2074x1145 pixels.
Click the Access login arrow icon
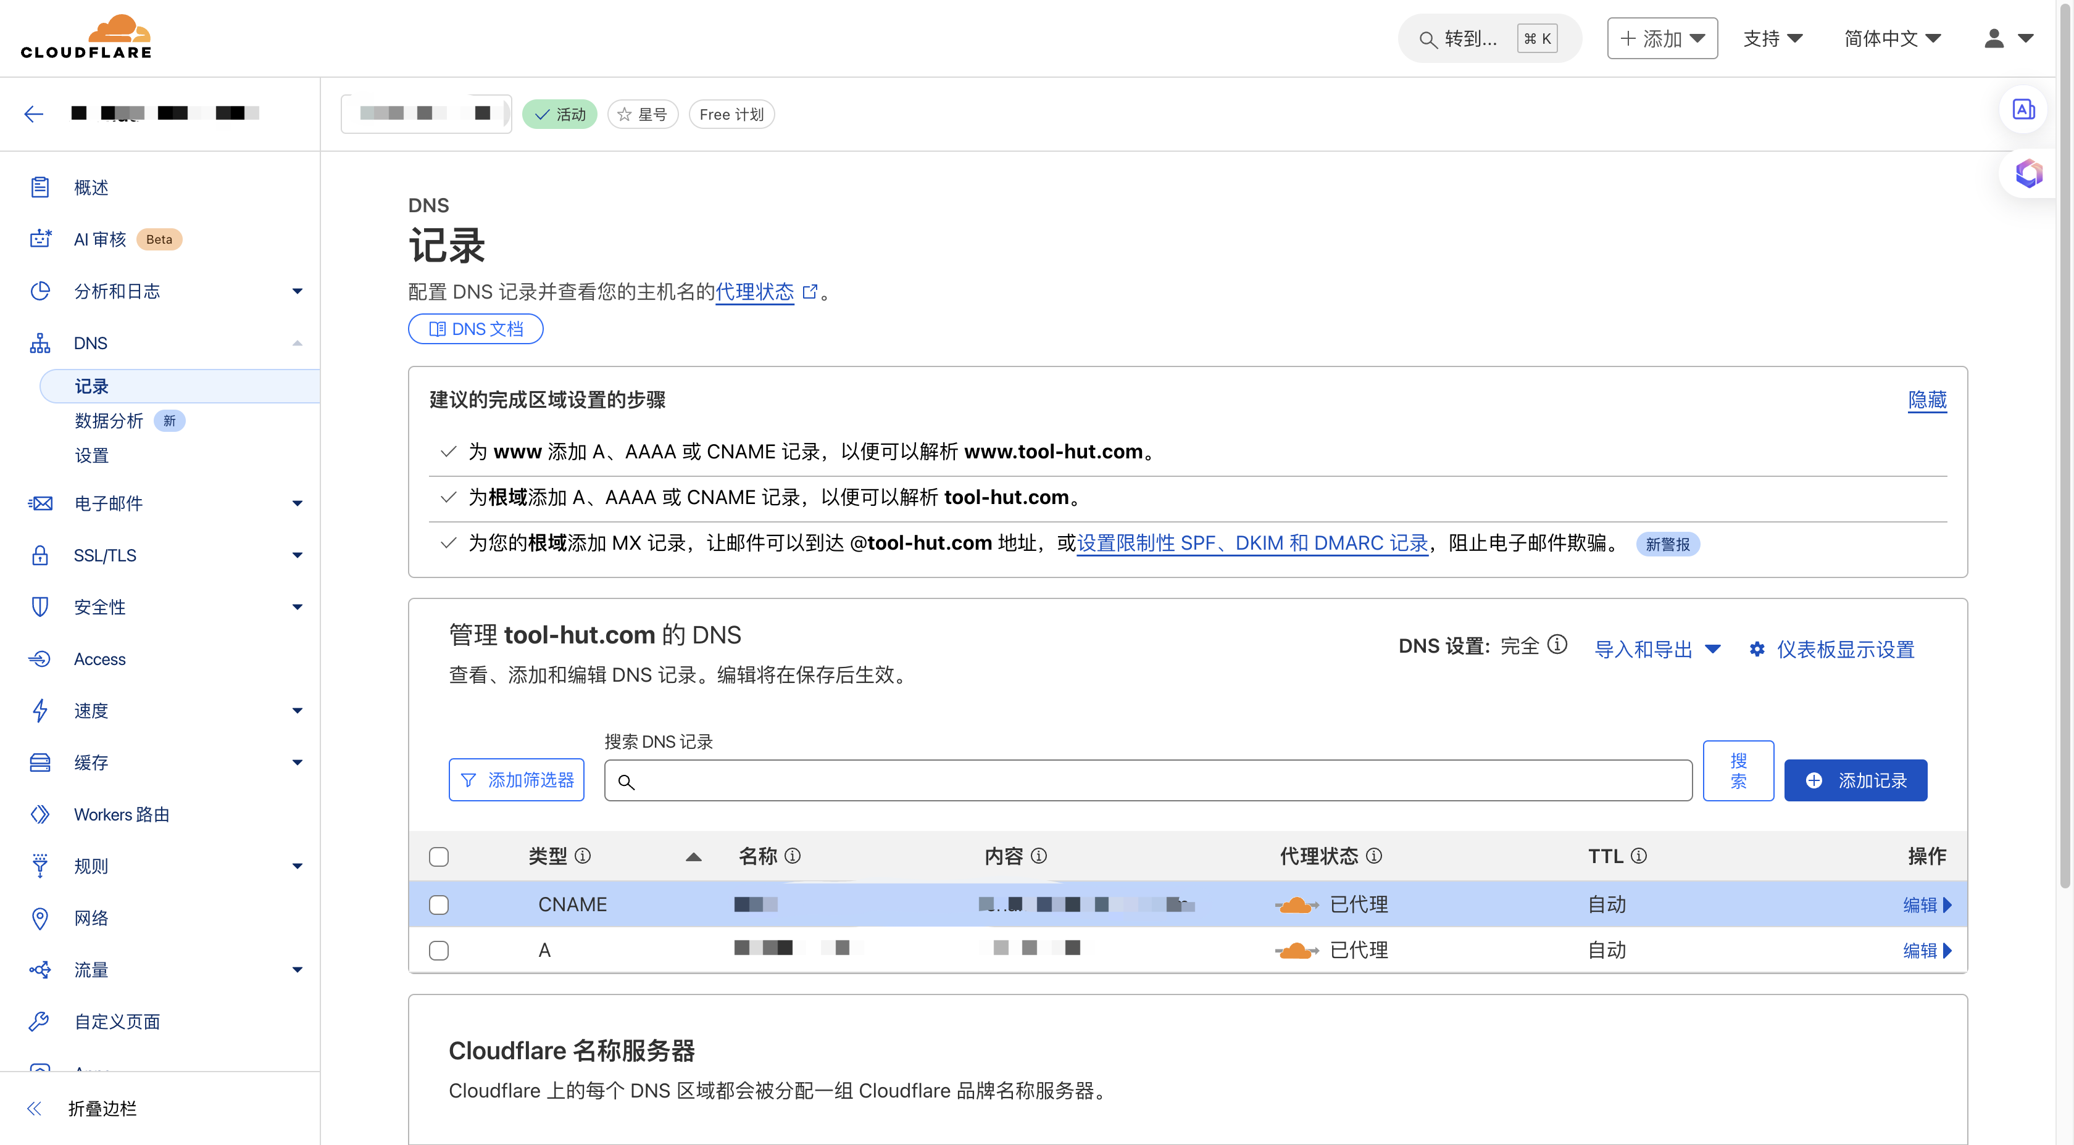coord(40,659)
